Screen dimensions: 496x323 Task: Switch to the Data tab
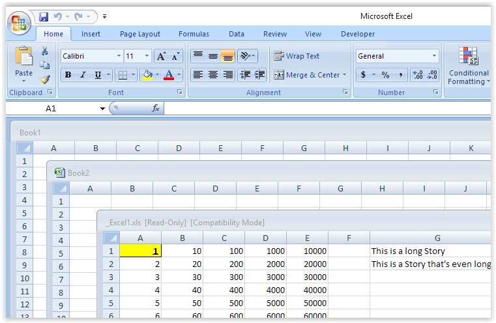pyautogui.click(x=237, y=34)
